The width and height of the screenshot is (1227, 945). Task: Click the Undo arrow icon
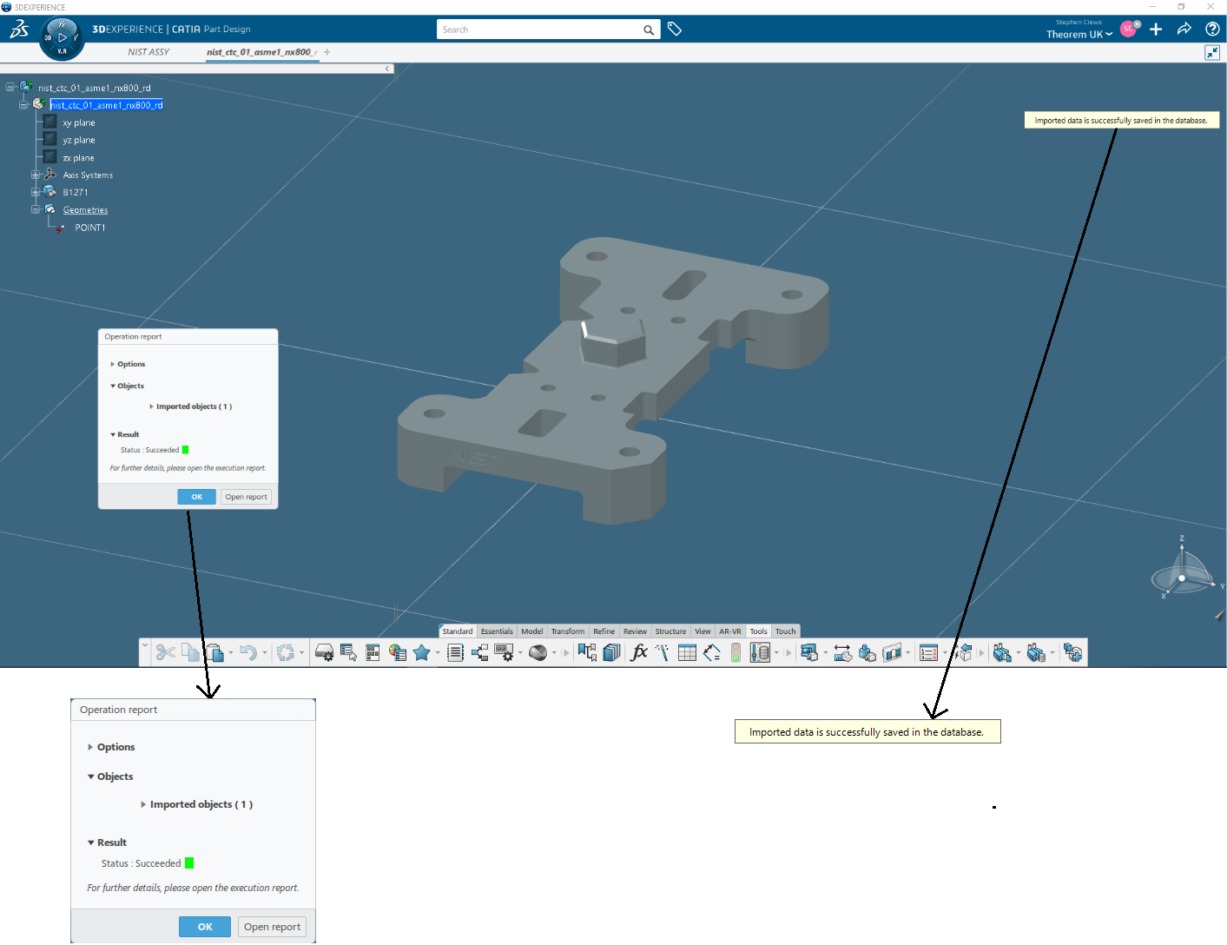[x=248, y=653]
